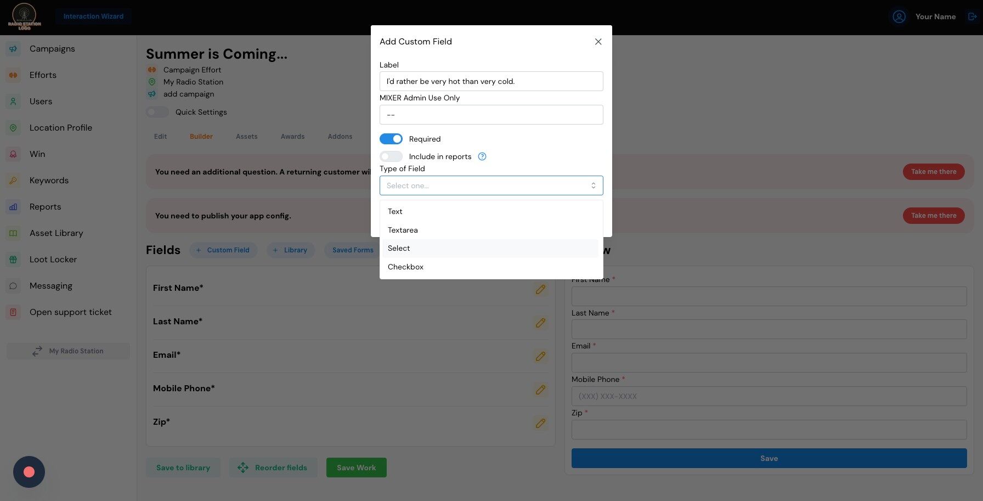
Task: Click the user profile avatar icon
Action: [899, 16]
